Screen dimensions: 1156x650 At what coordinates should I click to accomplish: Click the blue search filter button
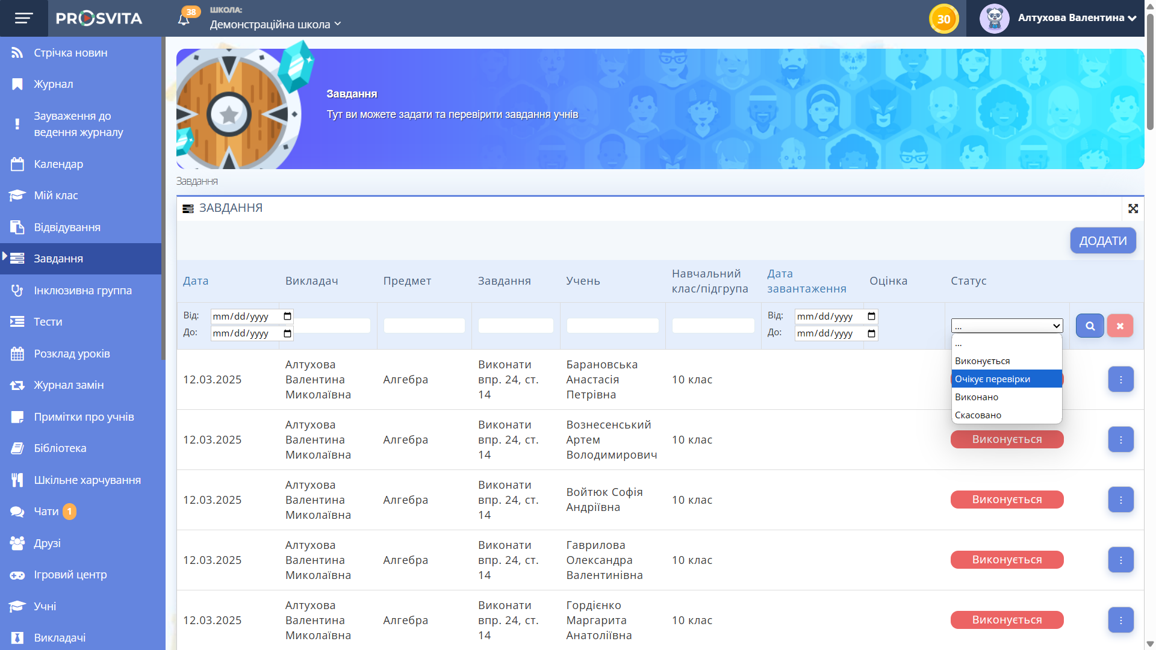(1090, 326)
